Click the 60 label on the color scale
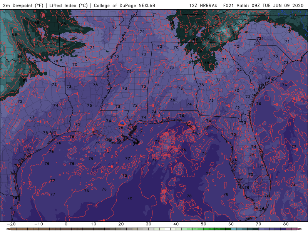 231,224
